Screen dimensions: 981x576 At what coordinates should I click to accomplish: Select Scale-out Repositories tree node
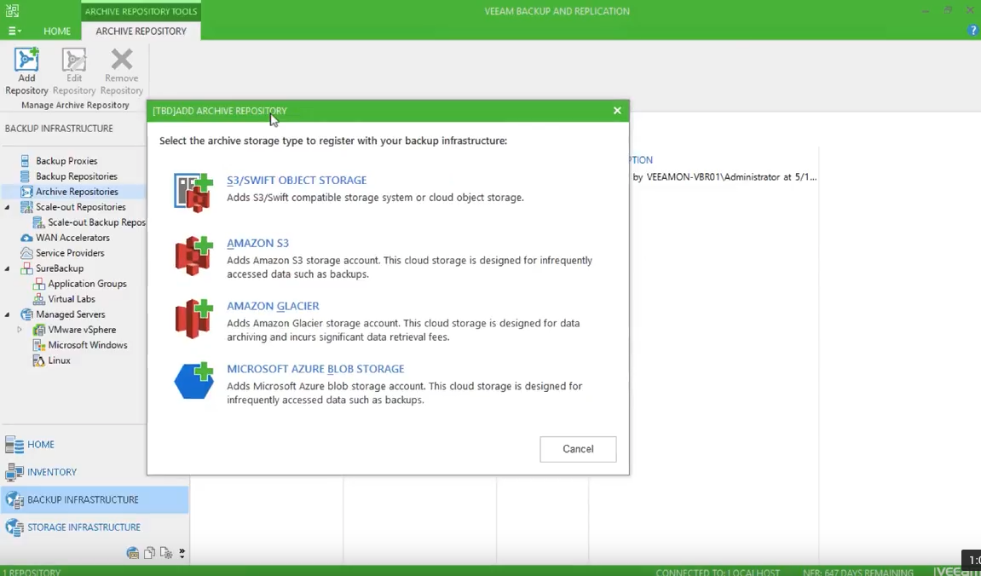point(81,207)
